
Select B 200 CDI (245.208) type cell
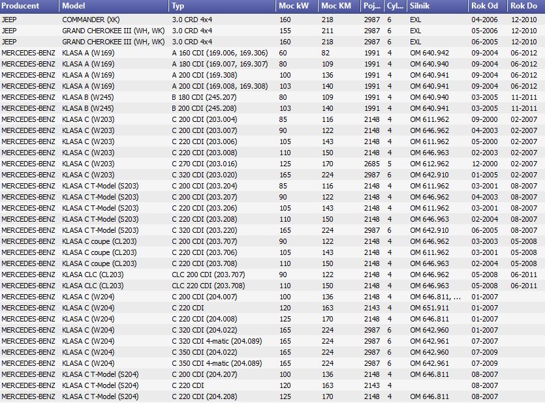[x=204, y=109]
